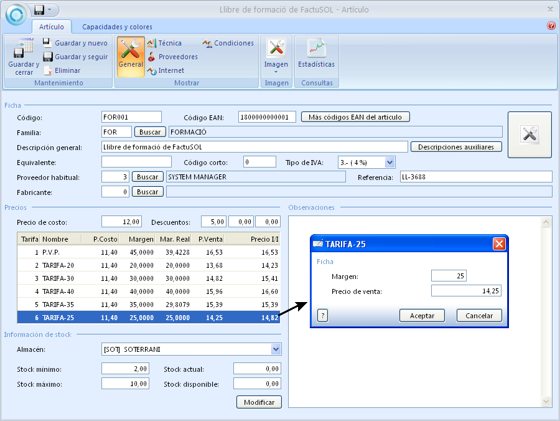Open the Tipo de IVA dropdown
The image size is (560, 421).
pyautogui.click(x=390, y=162)
